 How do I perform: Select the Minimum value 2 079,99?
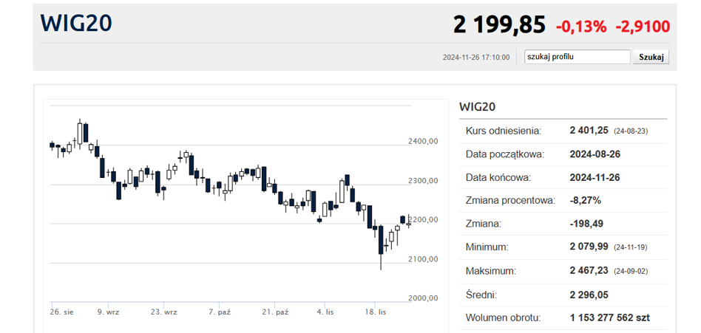[589, 247]
